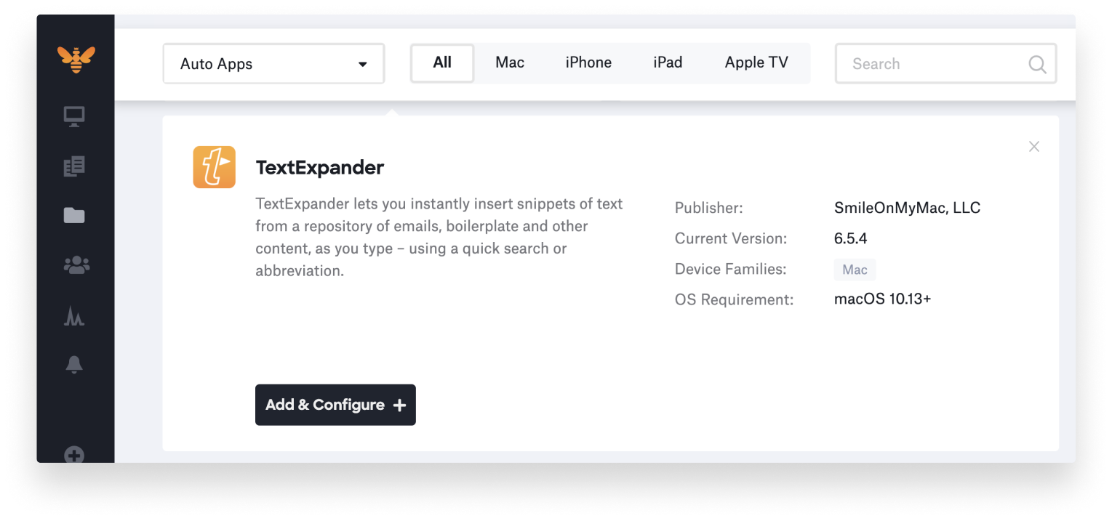This screenshot has height=521, width=1112.
Task: Click the TextExpander app icon
Action: pos(214,166)
